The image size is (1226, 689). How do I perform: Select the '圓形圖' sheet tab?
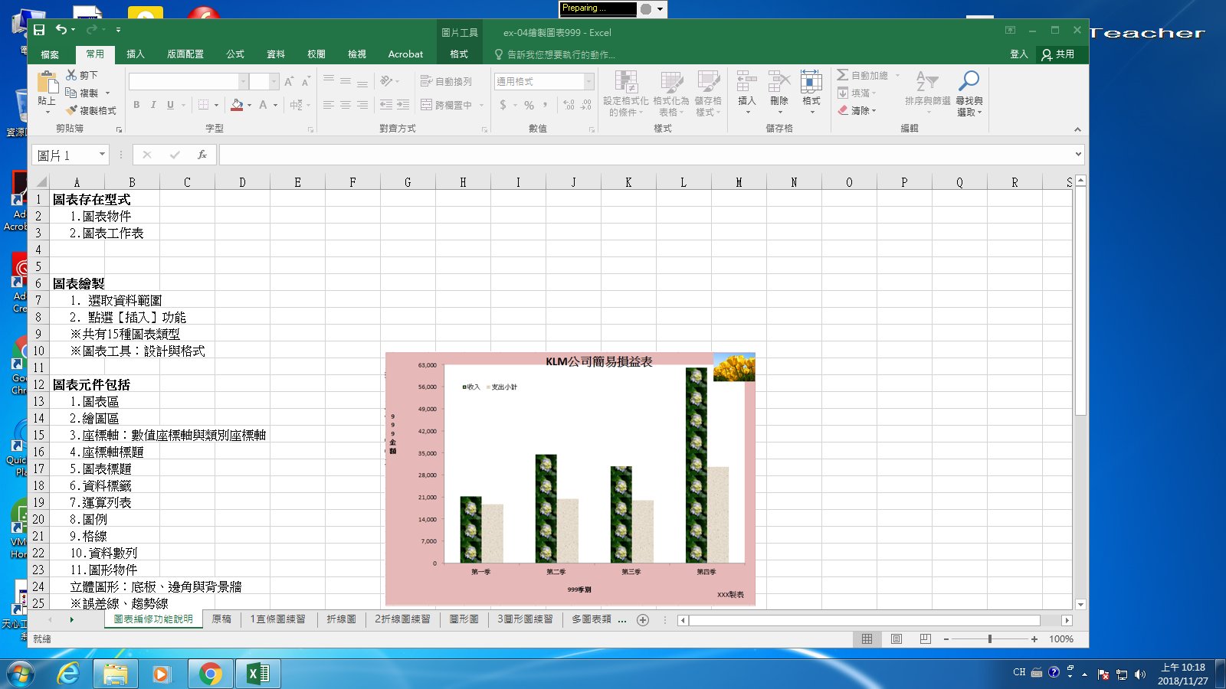click(x=464, y=619)
